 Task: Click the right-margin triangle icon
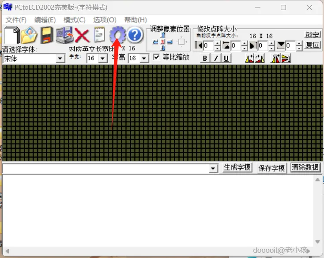point(253,45)
